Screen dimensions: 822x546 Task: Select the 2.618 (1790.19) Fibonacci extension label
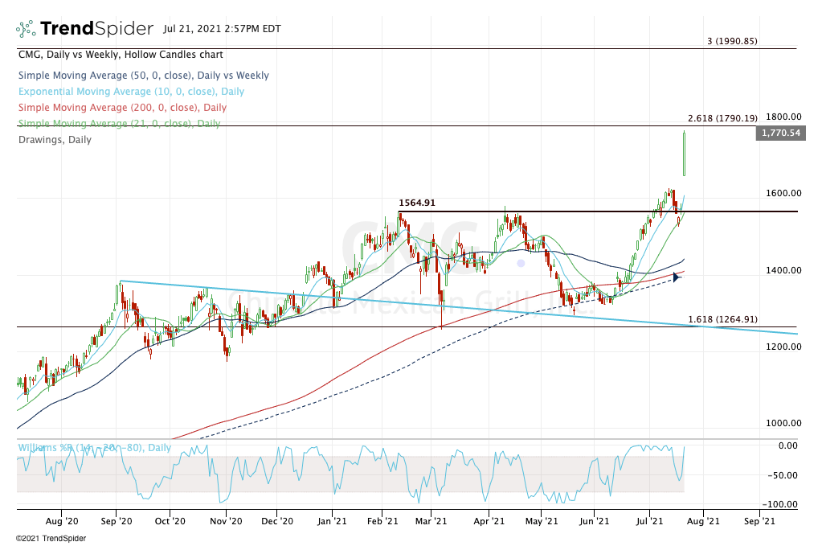723,117
